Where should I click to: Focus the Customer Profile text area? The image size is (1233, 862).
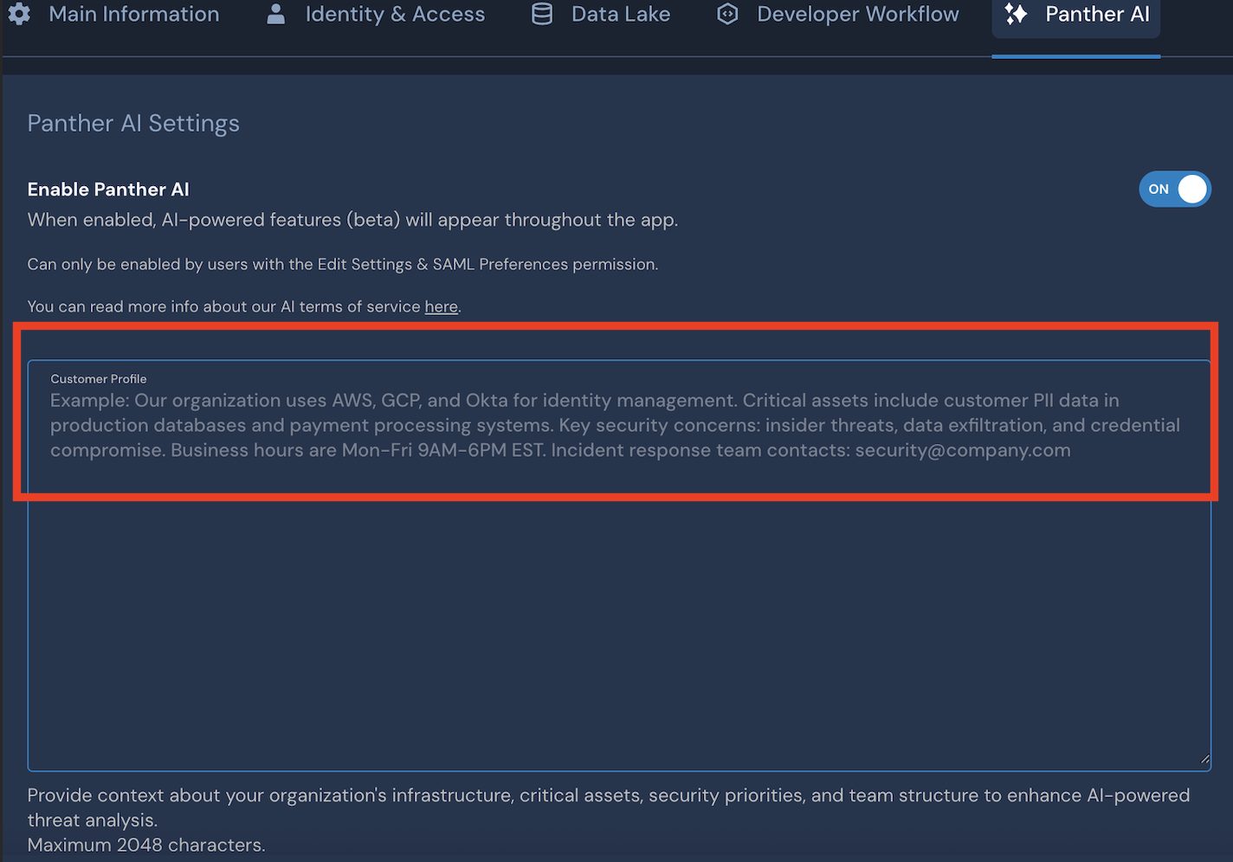[618, 606]
